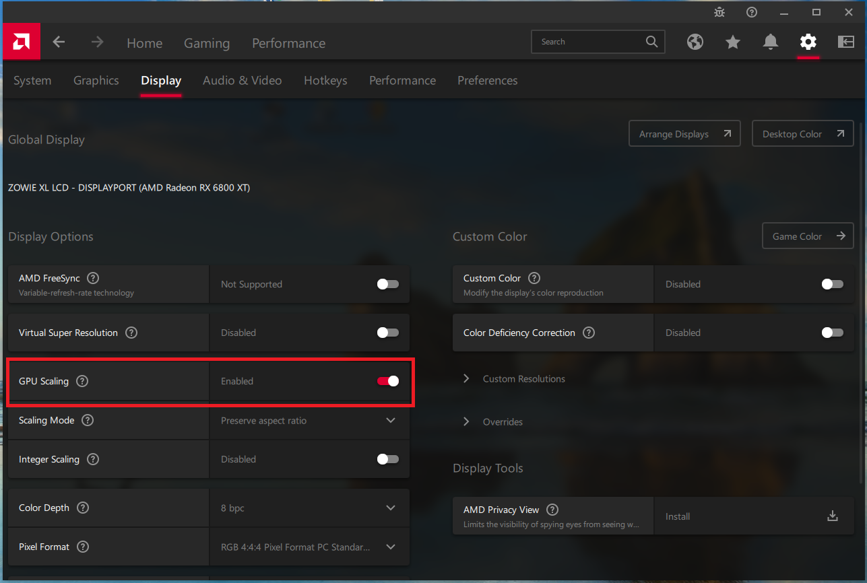This screenshot has height=583, width=867.
Task: Click AMD Privacy View download icon
Action: tap(833, 516)
